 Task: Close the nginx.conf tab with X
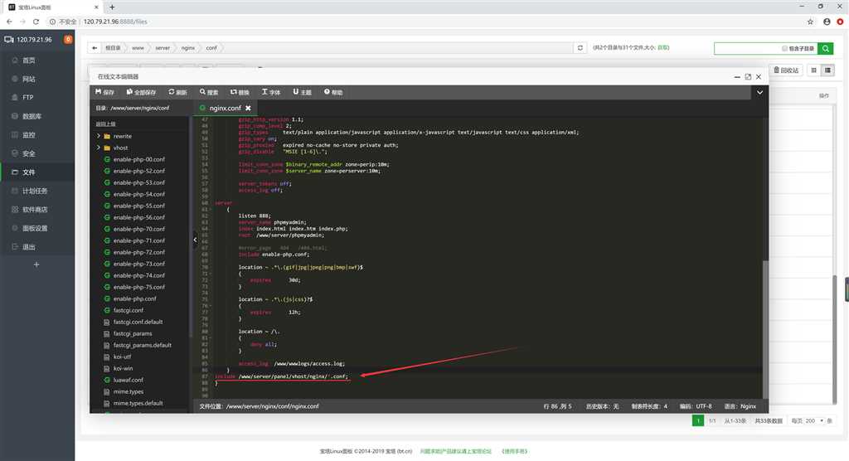[248, 108]
